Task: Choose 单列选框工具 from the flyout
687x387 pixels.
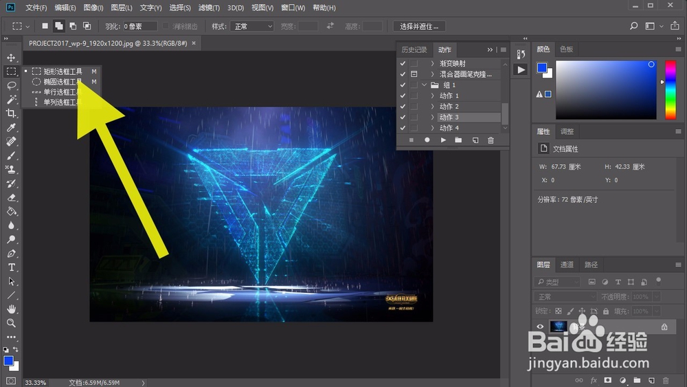Action: [61, 102]
